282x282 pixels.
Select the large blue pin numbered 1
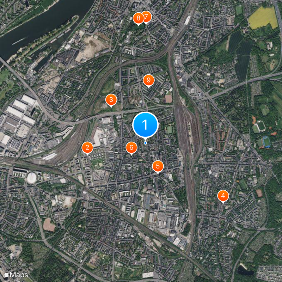[145, 125]
